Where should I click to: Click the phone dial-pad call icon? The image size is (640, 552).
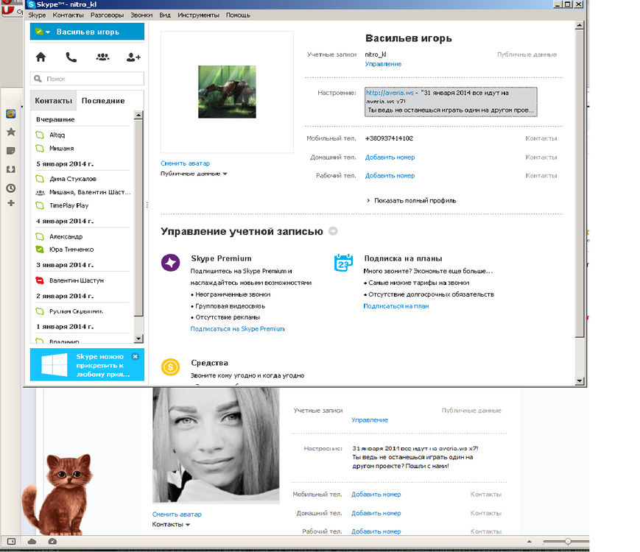click(x=71, y=57)
